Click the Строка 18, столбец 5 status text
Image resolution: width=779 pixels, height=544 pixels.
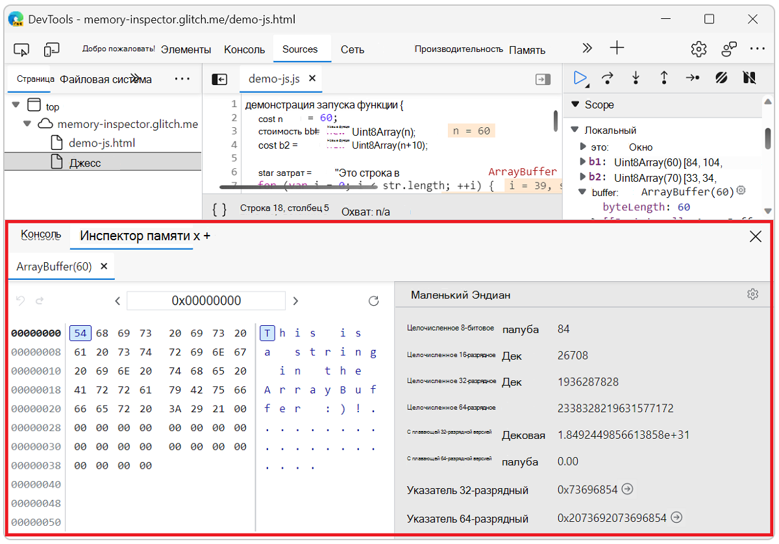[x=284, y=208]
